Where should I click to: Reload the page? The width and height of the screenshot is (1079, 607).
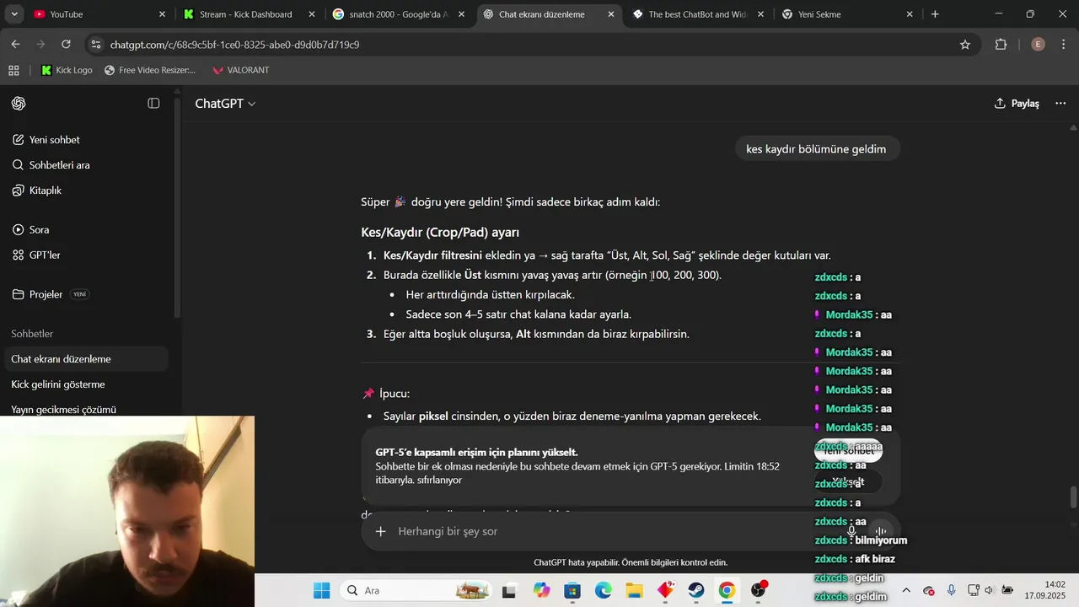point(67,45)
